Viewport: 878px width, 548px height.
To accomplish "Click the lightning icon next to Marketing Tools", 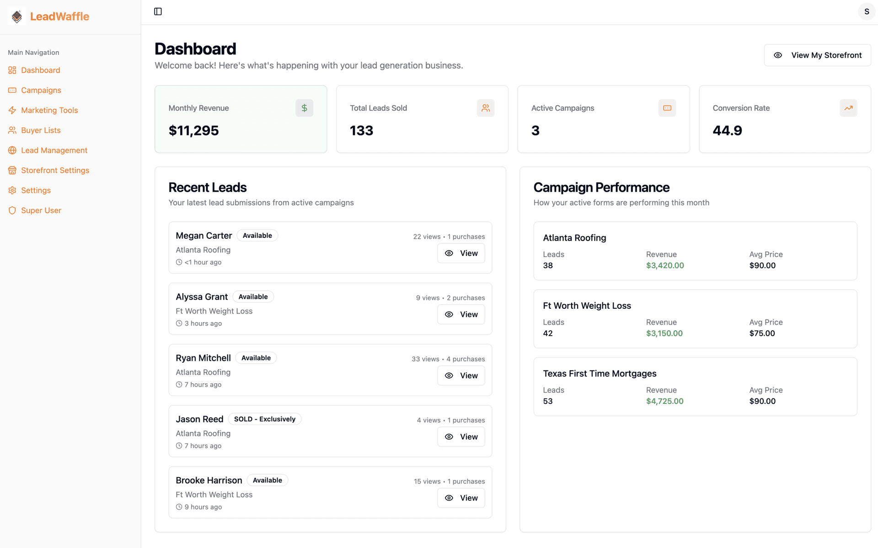I will [x=12, y=110].
